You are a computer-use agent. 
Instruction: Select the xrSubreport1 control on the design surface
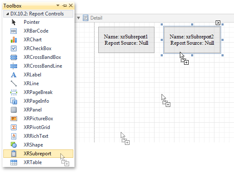126,40
